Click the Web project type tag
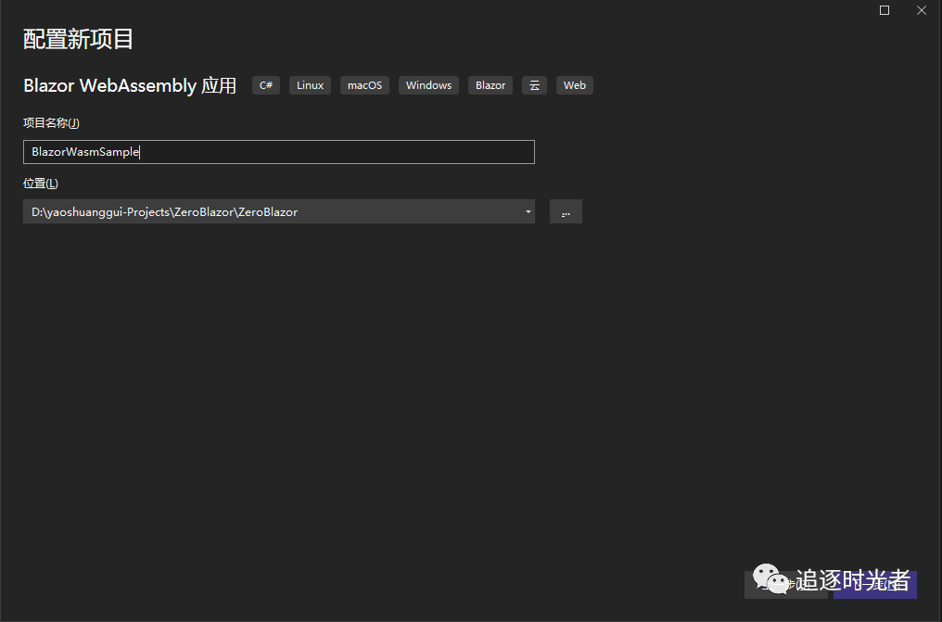This screenshot has height=622, width=942. [575, 85]
